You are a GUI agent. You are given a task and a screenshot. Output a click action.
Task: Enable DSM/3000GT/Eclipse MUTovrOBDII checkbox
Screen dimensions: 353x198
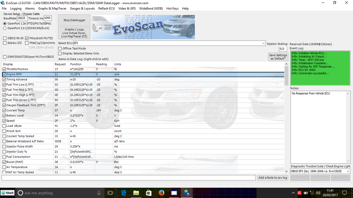click(5, 57)
